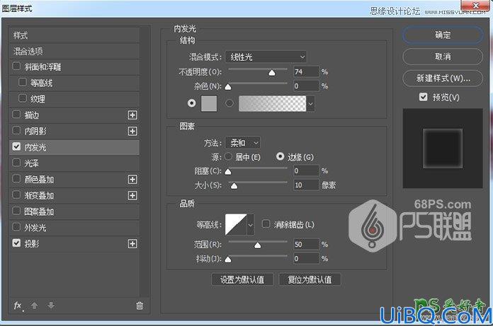Click the 不透明度 value field showing 74
The image size is (493, 326).
[x=306, y=72]
